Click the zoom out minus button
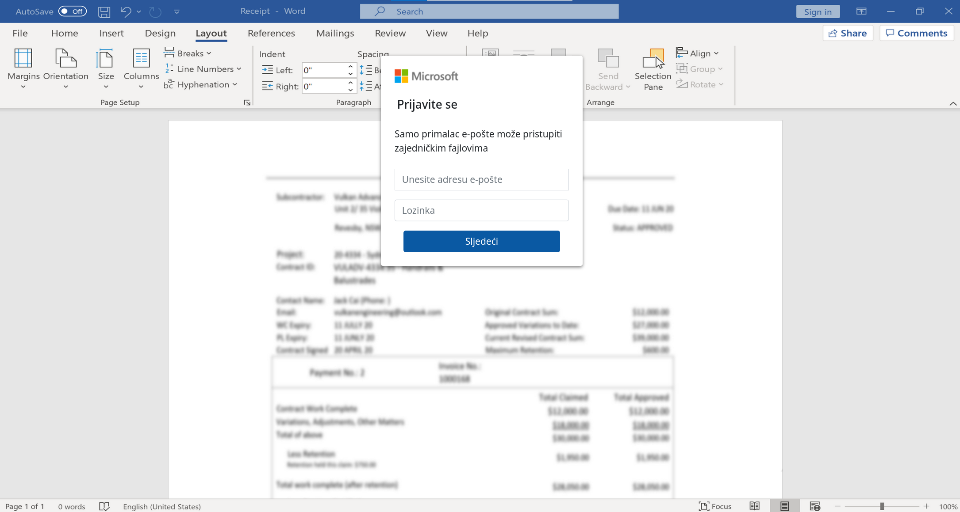This screenshot has width=960, height=512. coord(837,506)
